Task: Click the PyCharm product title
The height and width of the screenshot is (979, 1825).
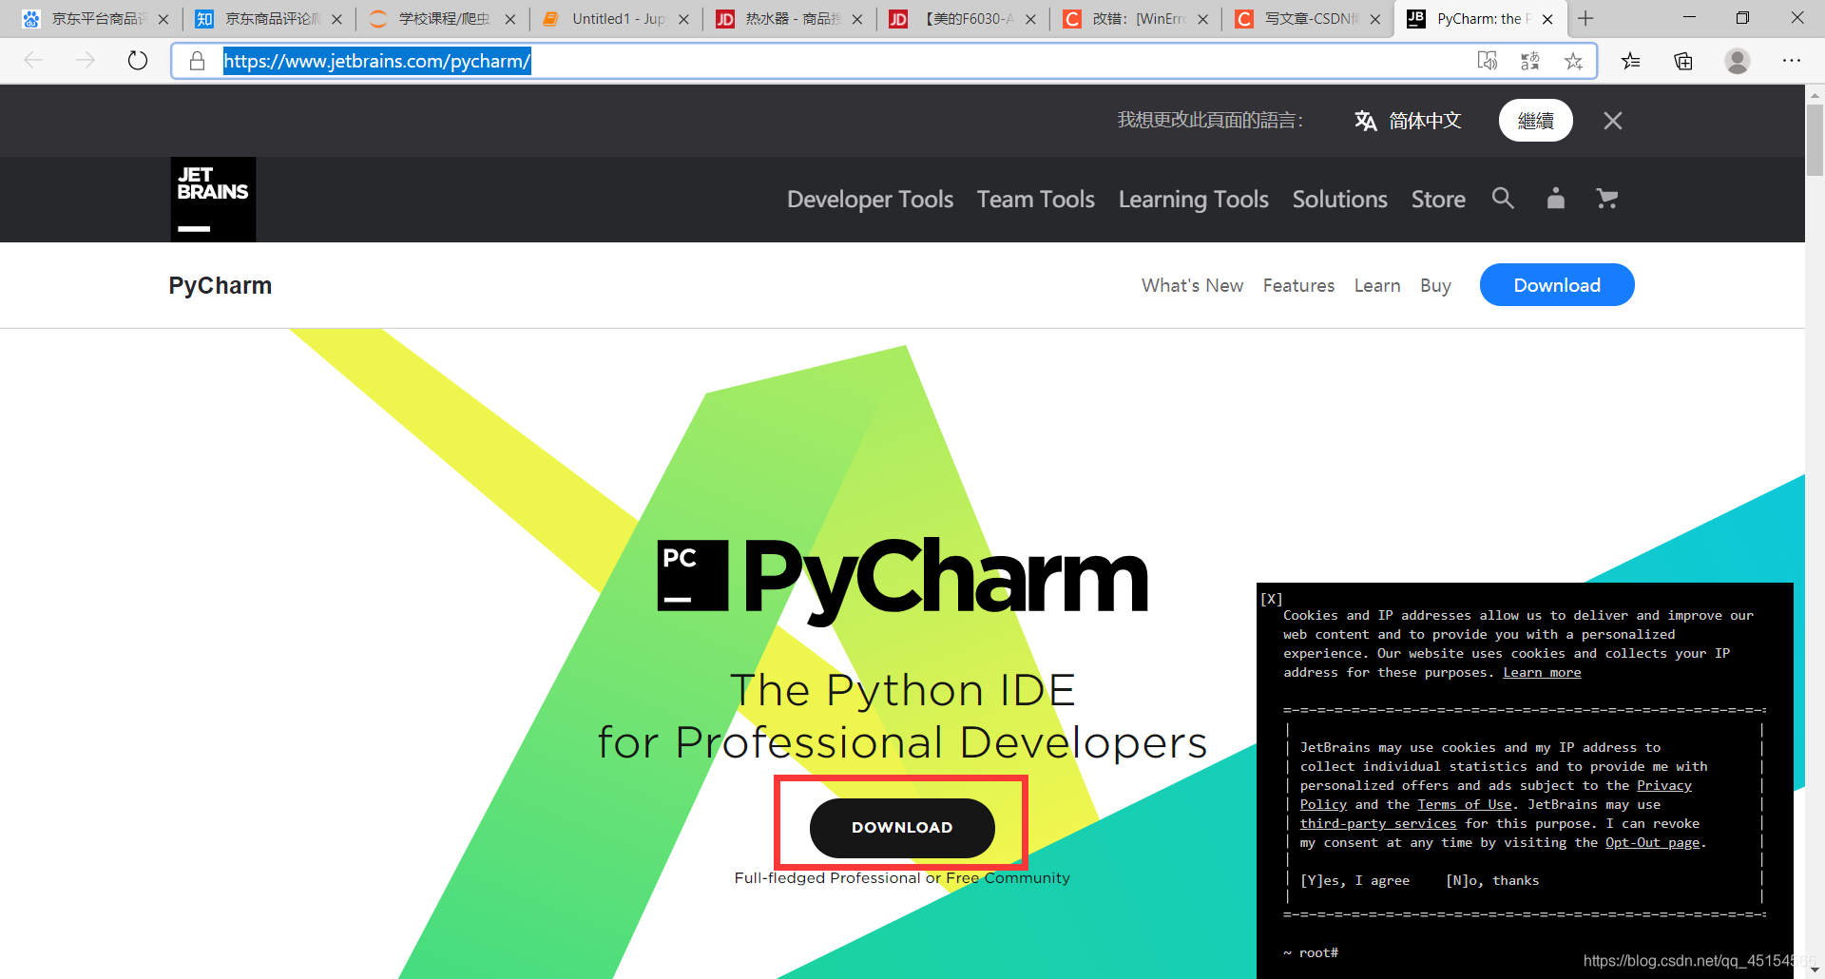Action: click(221, 285)
